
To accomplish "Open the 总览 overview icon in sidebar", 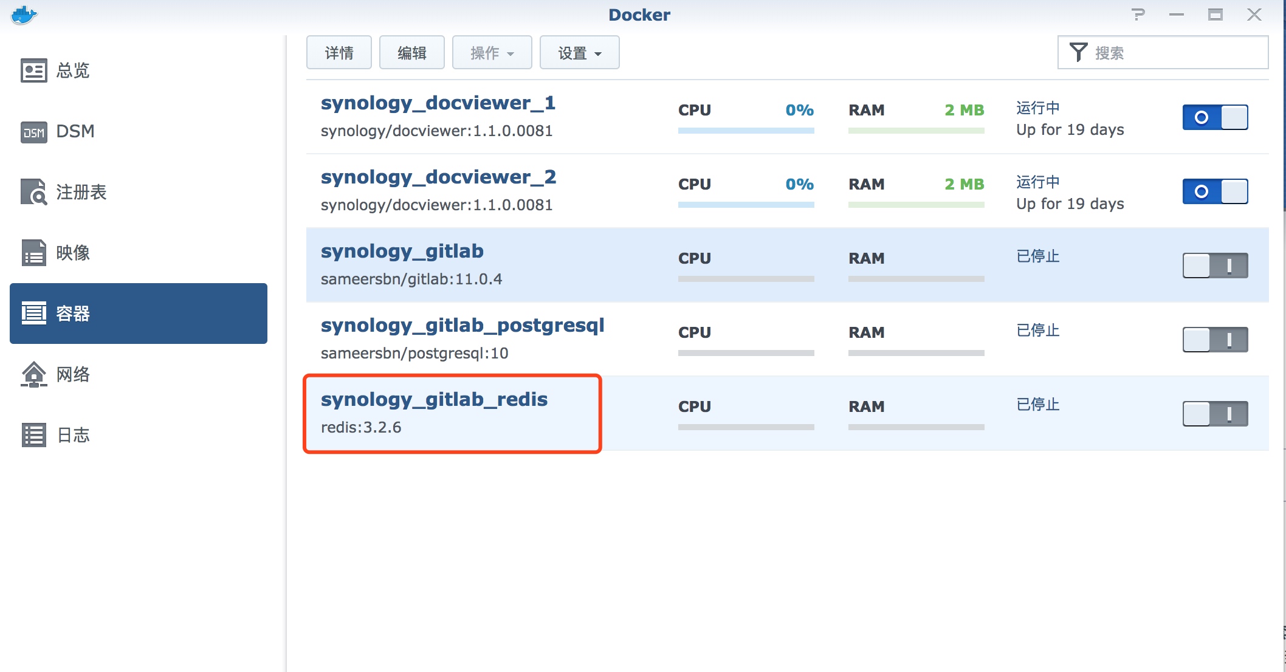I will (33, 70).
